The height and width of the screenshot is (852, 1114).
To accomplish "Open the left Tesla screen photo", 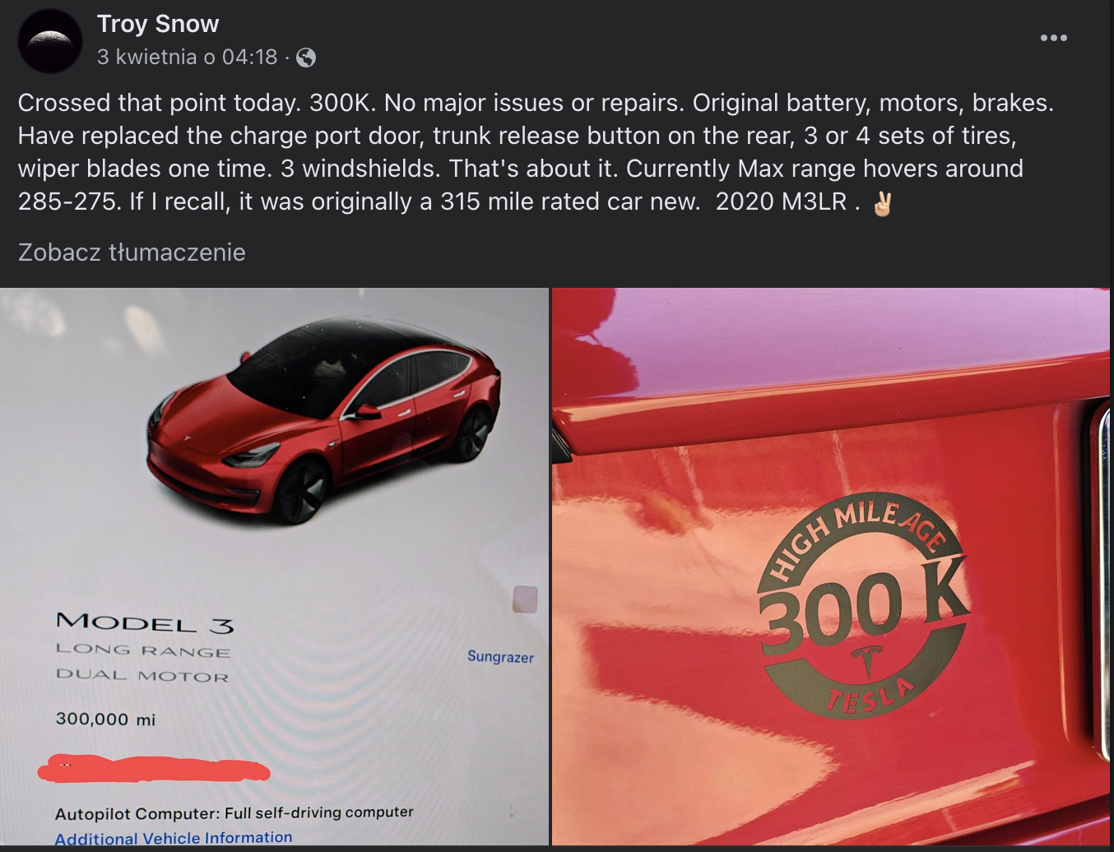I will coord(274,566).
